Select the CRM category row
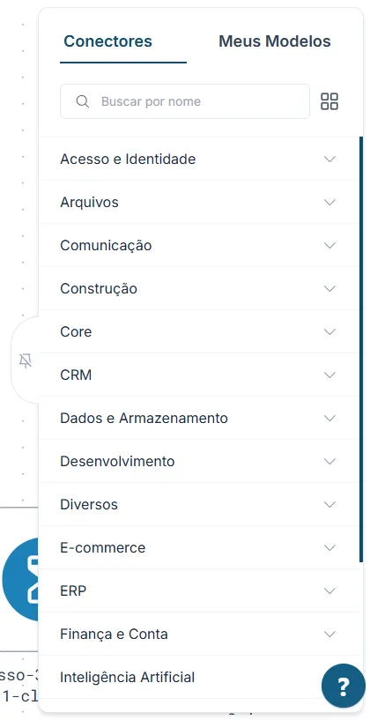The image size is (370, 720). point(198,375)
